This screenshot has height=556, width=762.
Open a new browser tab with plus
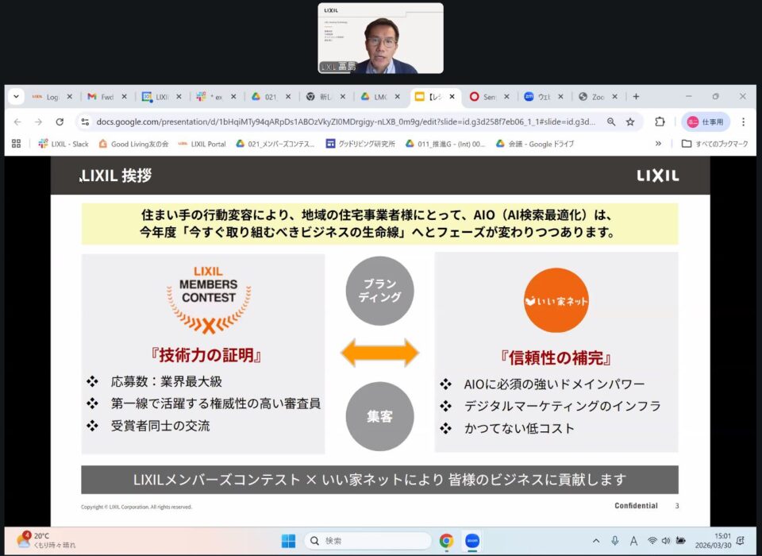pos(636,96)
